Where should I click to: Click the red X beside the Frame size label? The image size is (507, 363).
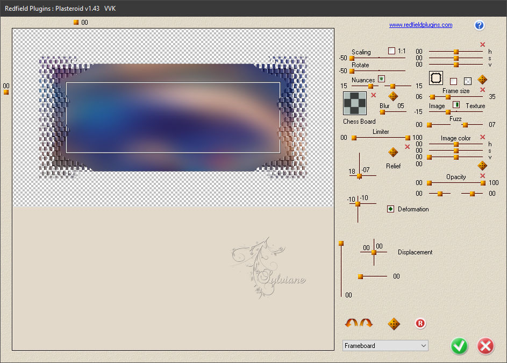pos(482,90)
